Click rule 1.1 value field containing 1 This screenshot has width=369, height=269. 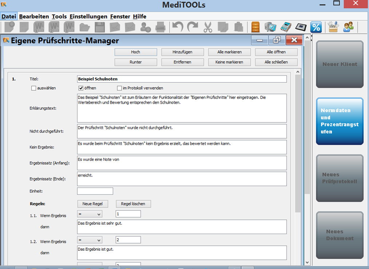[x=128, y=214]
